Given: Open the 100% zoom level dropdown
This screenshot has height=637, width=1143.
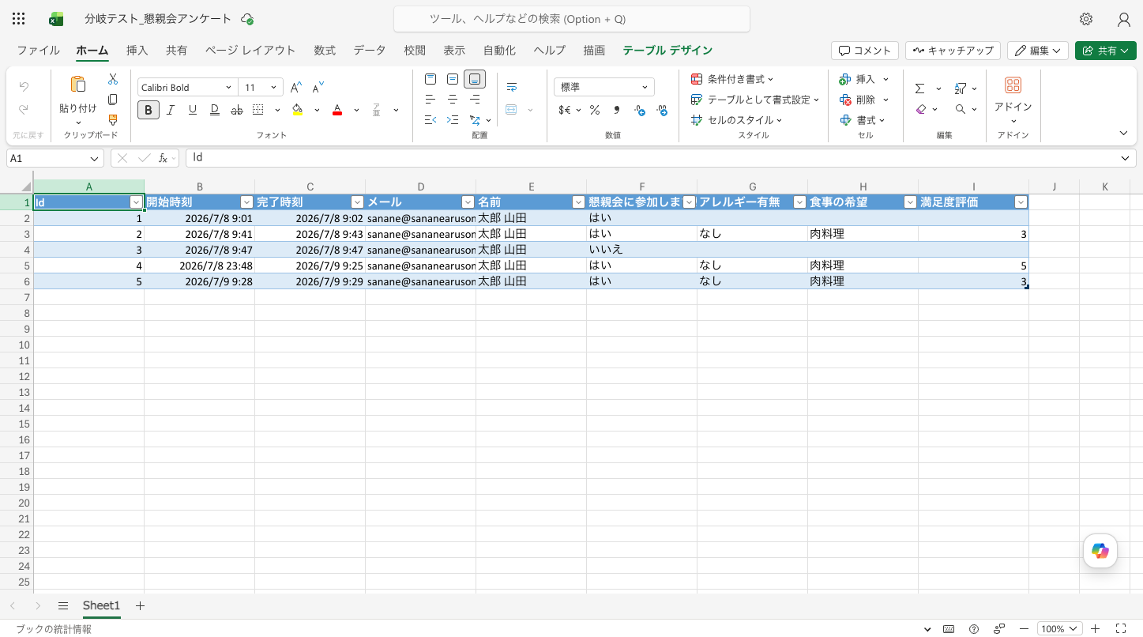Looking at the screenshot, I should (x=1058, y=629).
